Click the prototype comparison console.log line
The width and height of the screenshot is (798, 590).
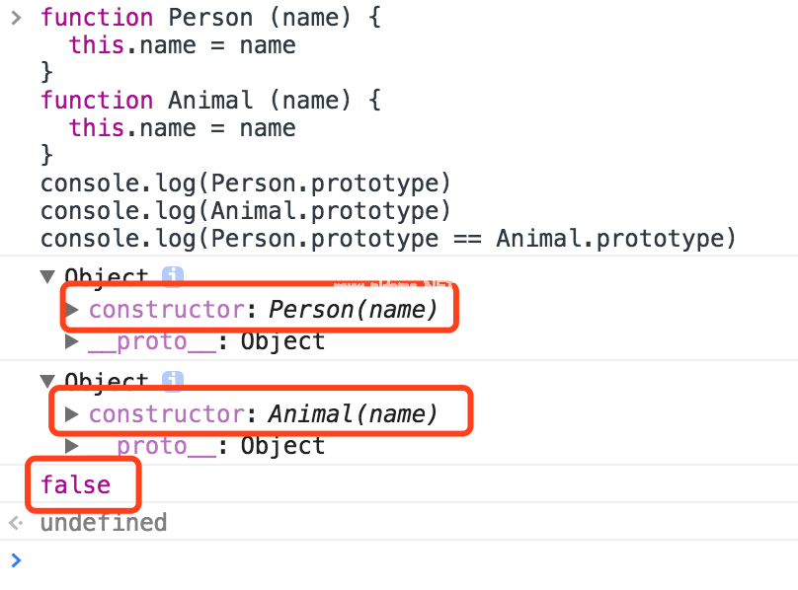click(388, 239)
